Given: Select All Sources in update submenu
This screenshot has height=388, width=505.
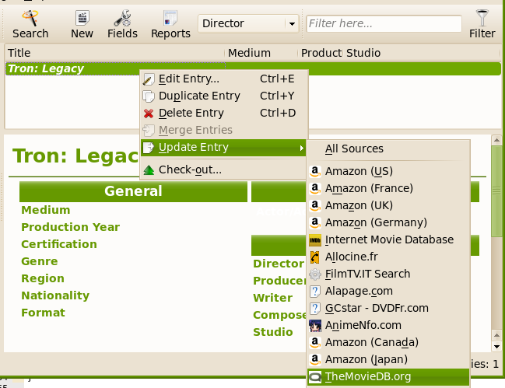Looking at the screenshot, I should [388, 149].
